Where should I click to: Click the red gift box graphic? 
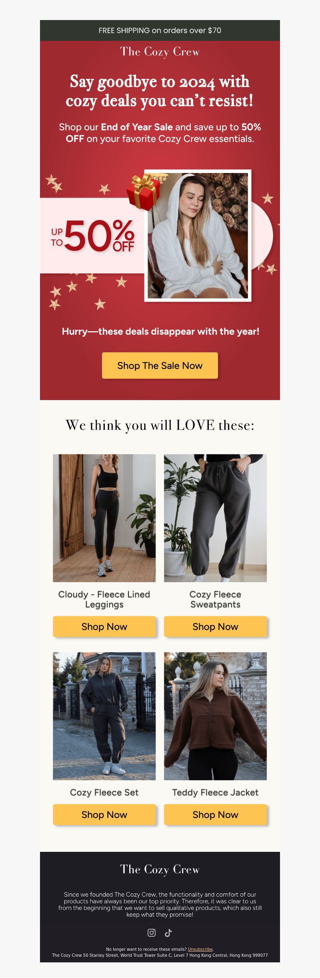pos(143,191)
